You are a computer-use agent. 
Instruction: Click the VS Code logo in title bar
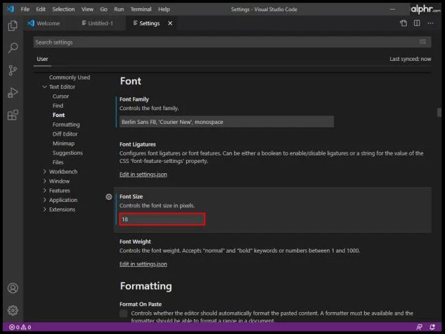click(x=10, y=9)
